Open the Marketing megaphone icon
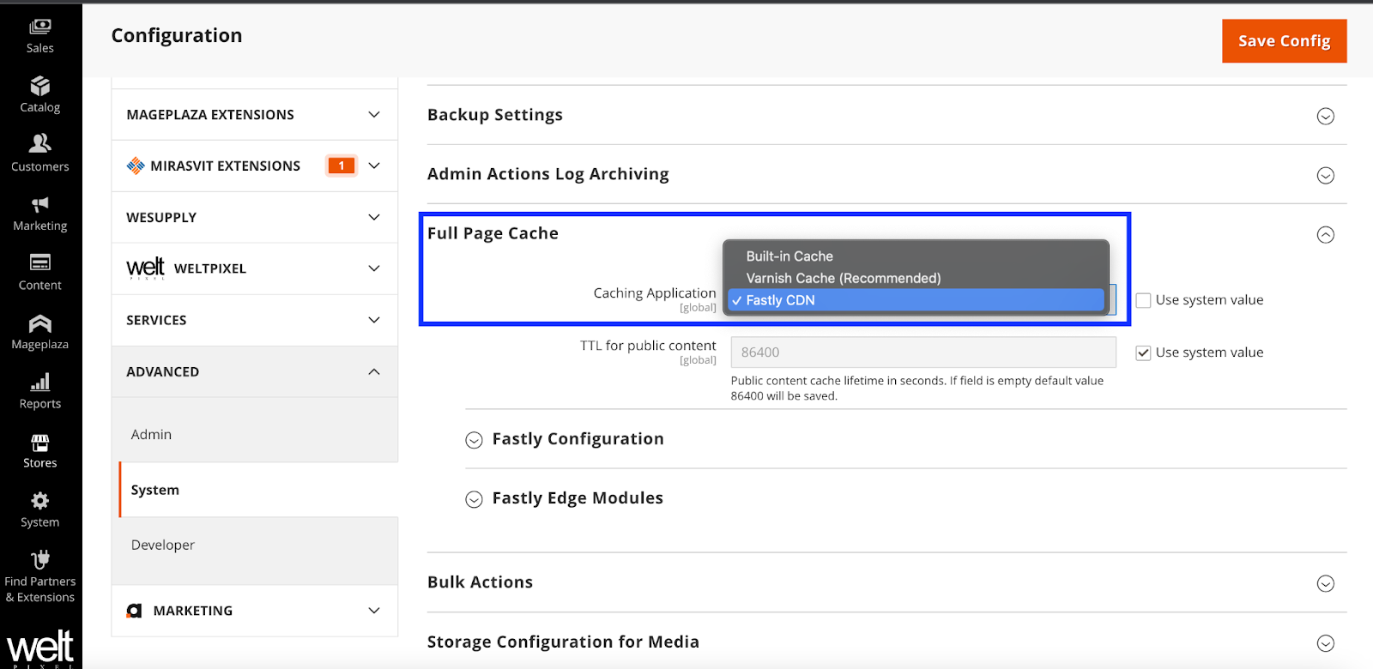The image size is (1373, 669). pos(40,204)
